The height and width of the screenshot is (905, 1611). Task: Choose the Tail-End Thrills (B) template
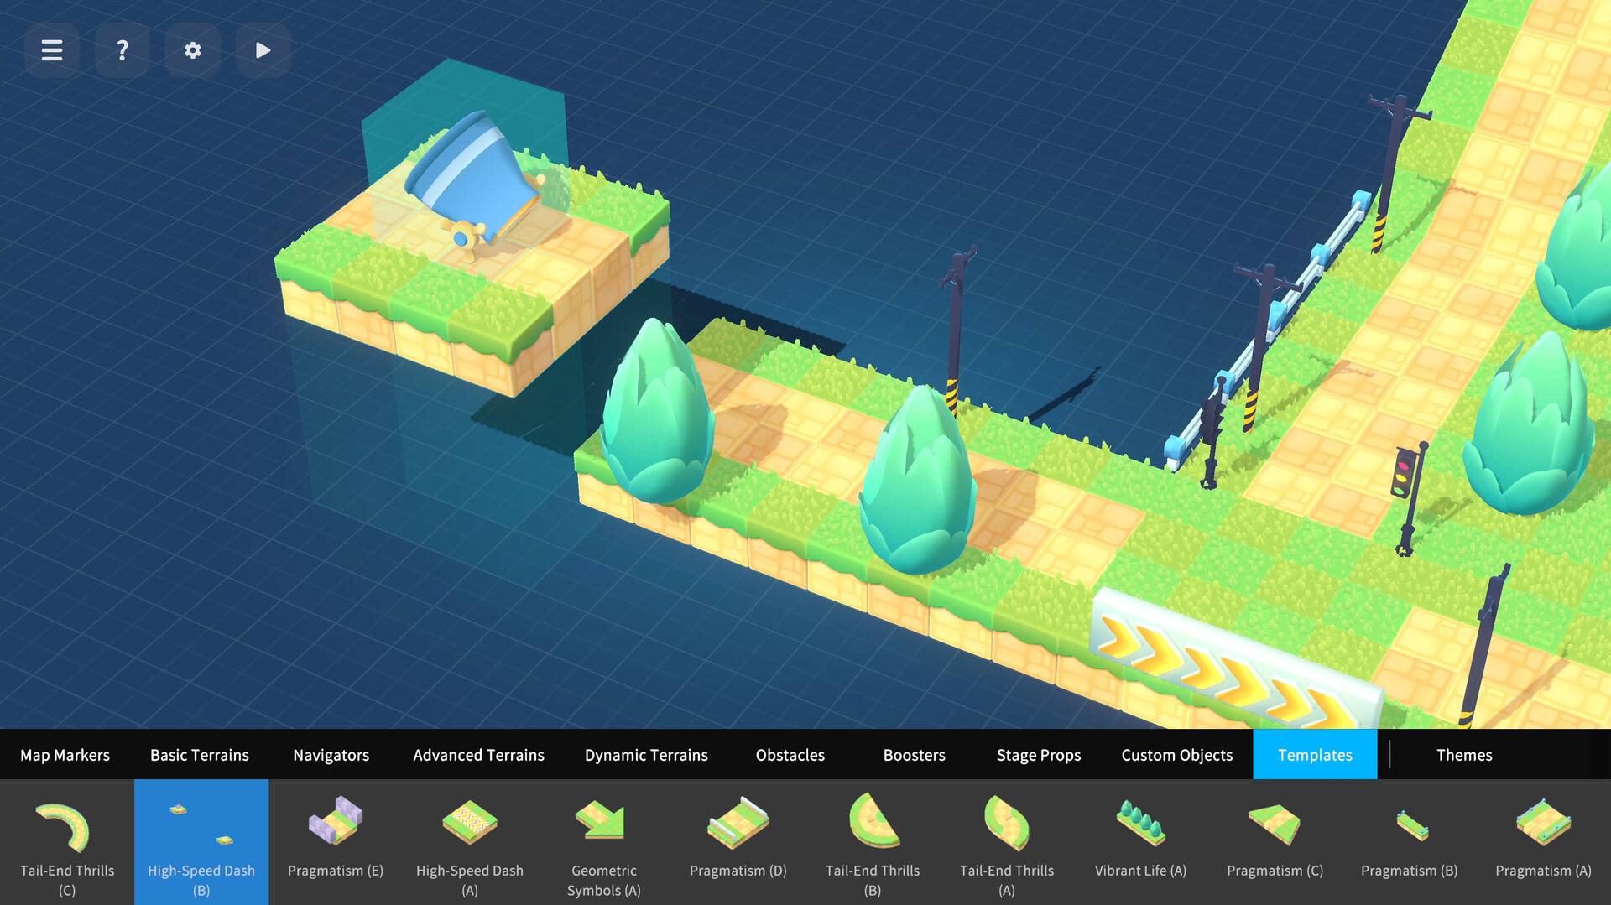pyautogui.click(x=873, y=841)
